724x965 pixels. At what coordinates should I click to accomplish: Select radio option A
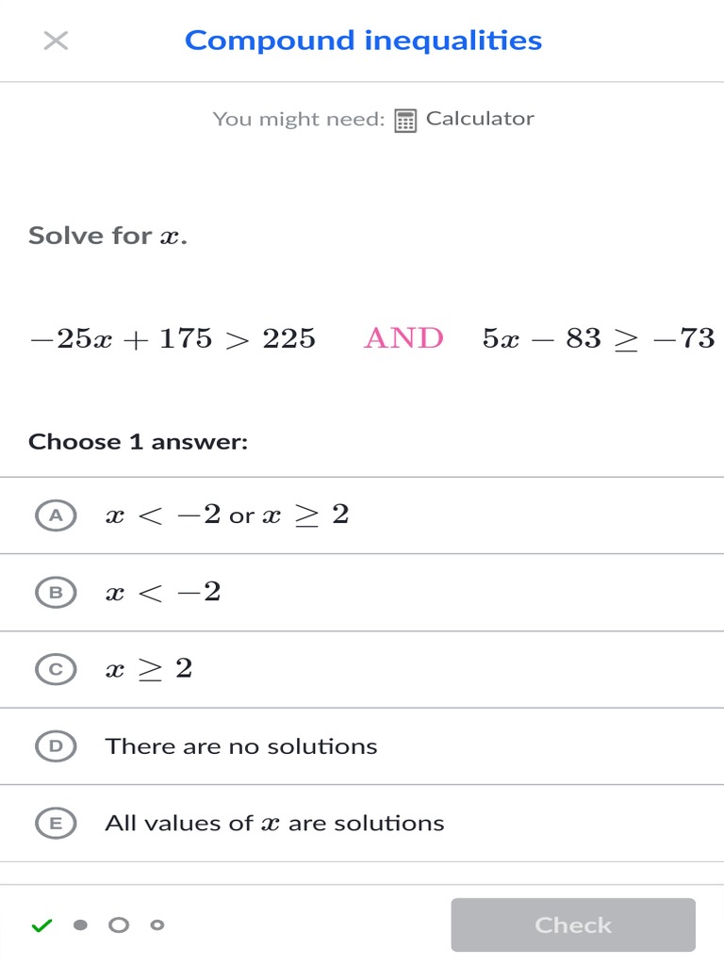click(56, 515)
